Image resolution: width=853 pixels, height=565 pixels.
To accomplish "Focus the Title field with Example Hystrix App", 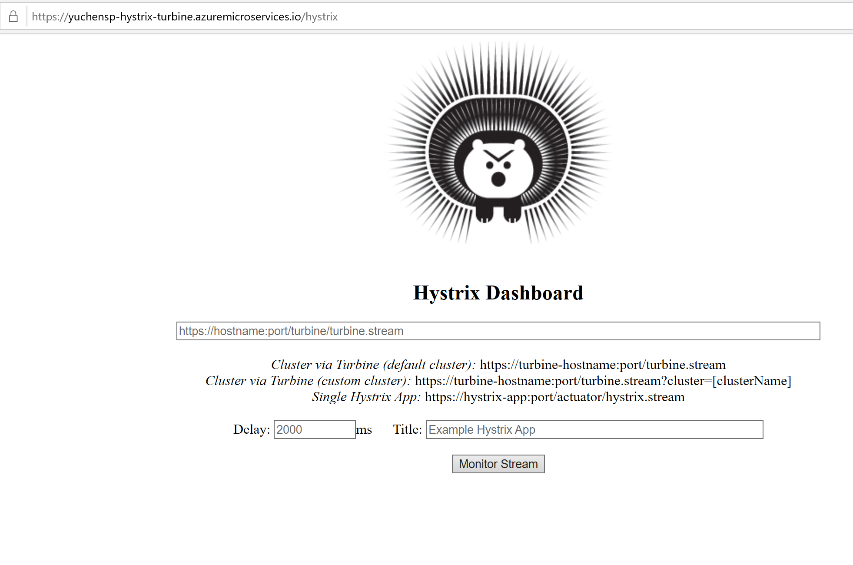I will (594, 429).
